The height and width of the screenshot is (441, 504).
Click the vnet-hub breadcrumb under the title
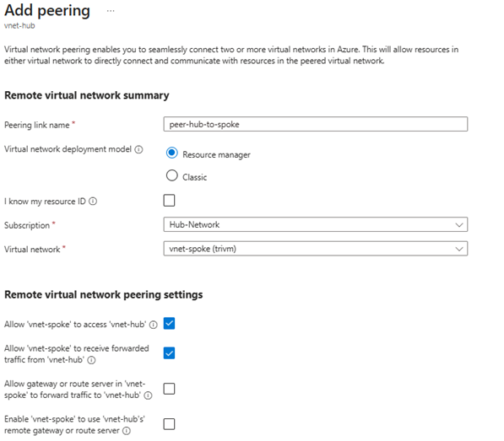(x=19, y=25)
